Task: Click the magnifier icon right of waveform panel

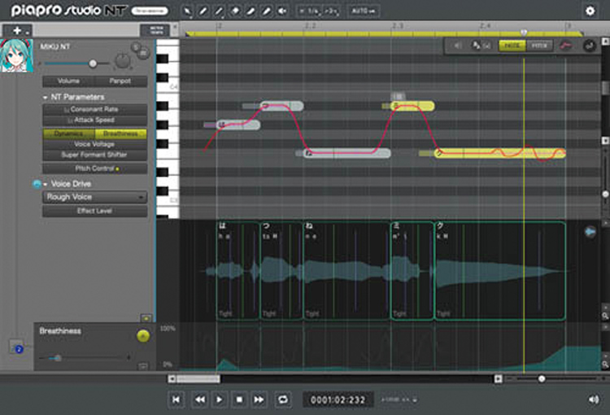Action: [605, 316]
